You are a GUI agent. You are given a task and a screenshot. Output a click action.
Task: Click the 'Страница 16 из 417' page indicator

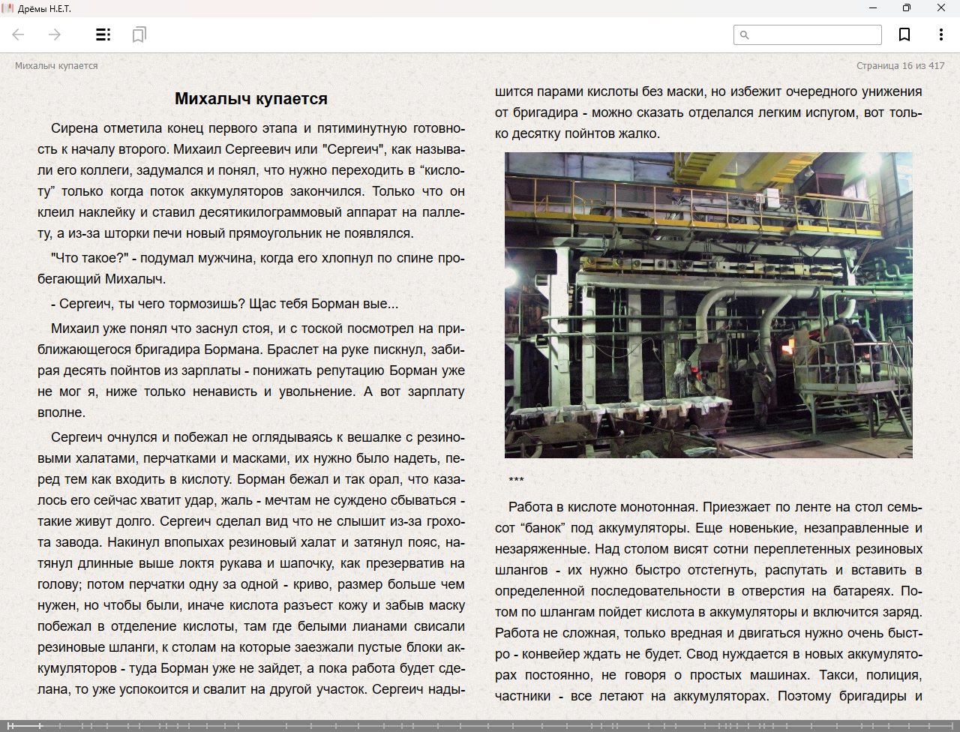pos(900,66)
